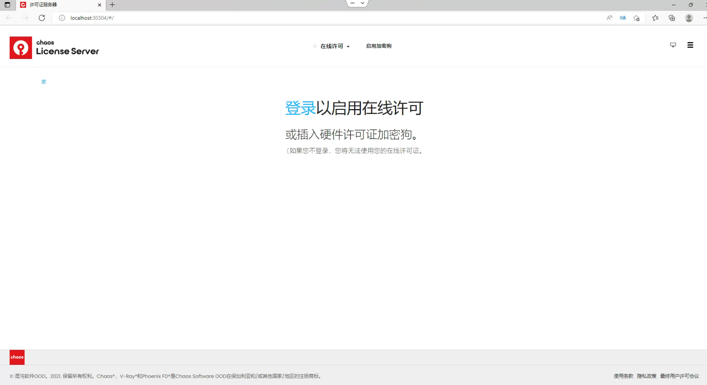This screenshot has height=385, width=707.
Task: Click the browser back arrow
Action: point(9,18)
